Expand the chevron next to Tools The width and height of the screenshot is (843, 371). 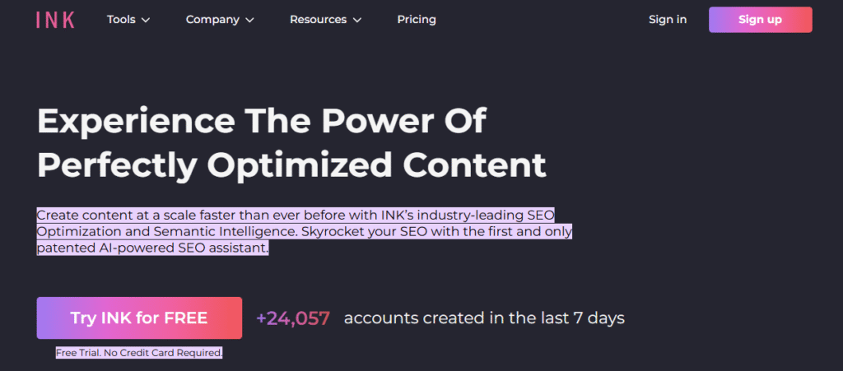click(146, 20)
